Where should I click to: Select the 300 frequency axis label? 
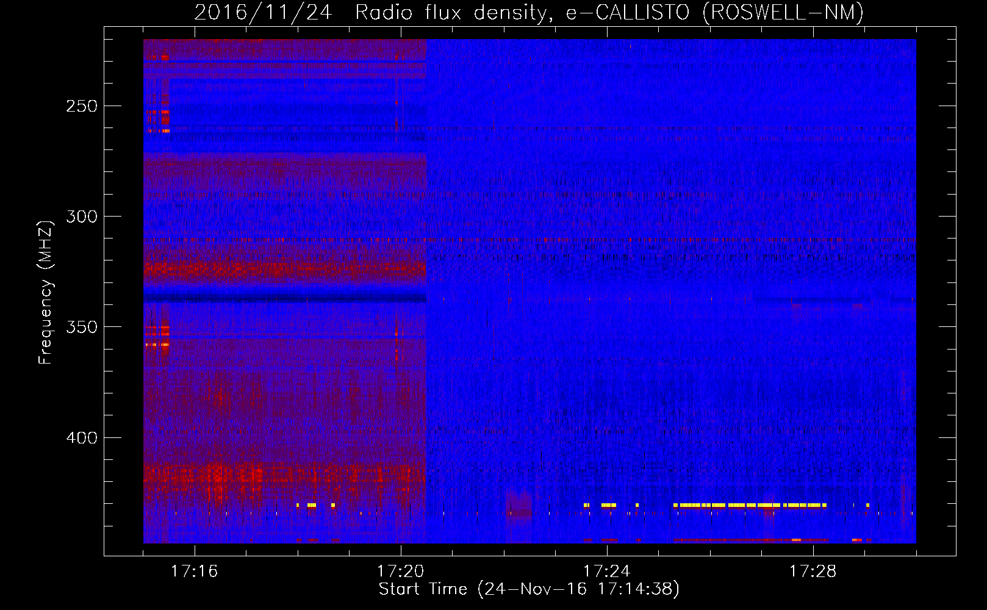pyautogui.click(x=82, y=217)
